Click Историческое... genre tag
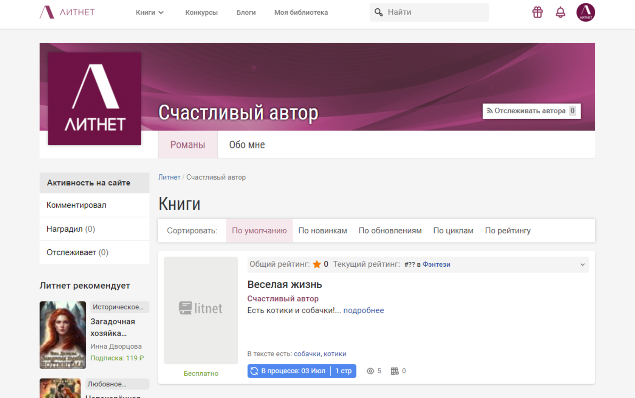The height and width of the screenshot is (398, 635). [x=119, y=307]
